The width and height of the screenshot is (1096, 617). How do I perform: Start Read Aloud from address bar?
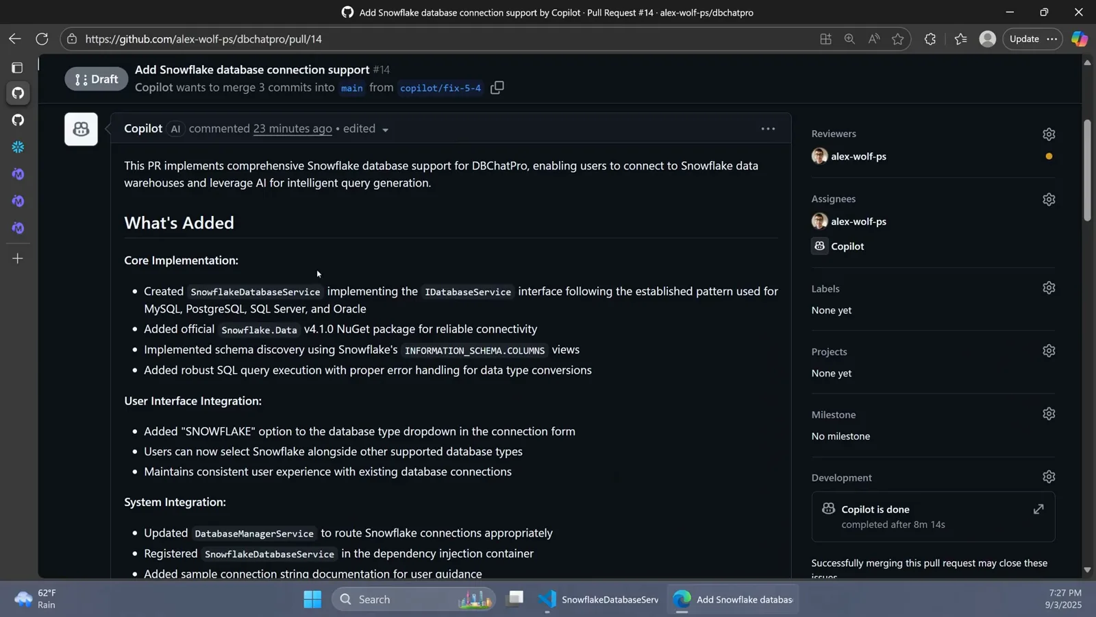873,39
